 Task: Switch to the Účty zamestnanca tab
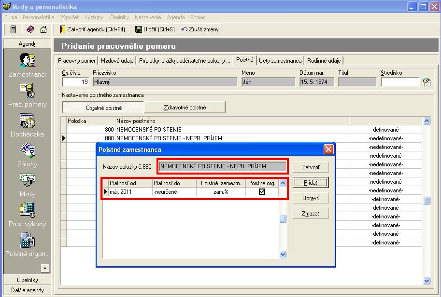[x=280, y=61]
